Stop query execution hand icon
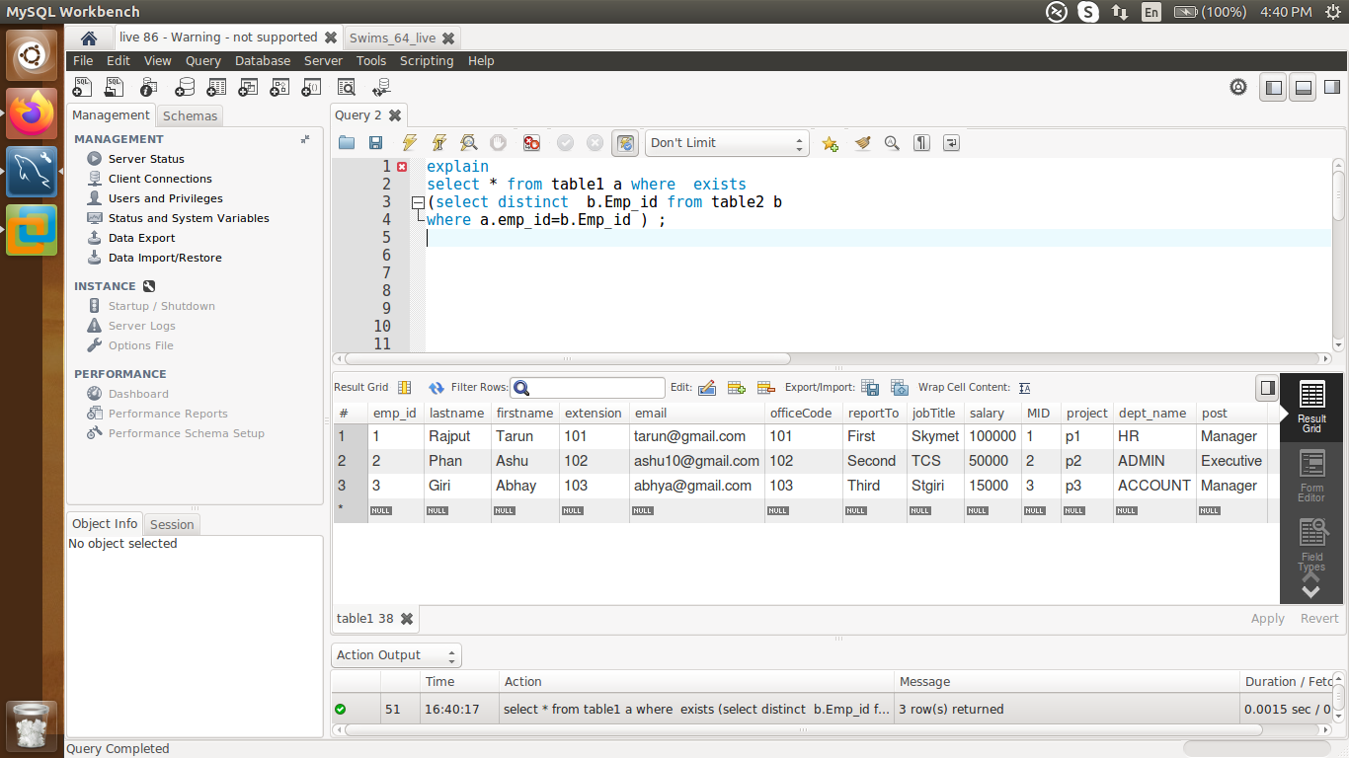This screenshot has width=1349, height=758. 499,143
